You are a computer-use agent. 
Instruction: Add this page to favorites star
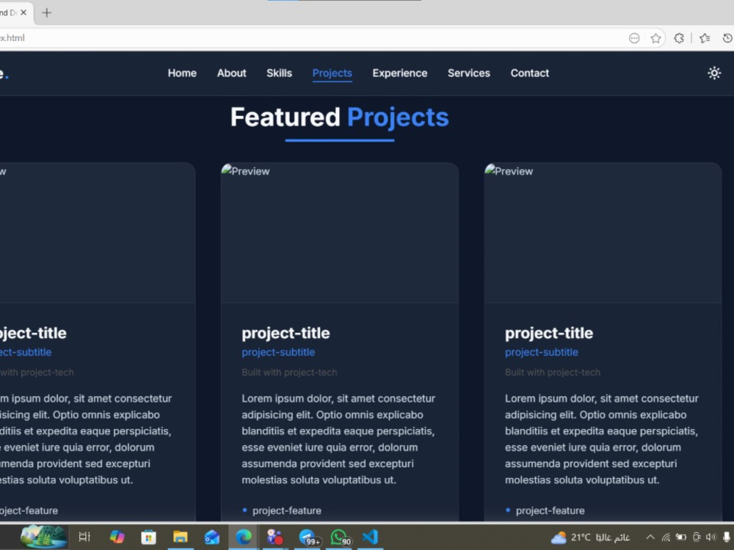click(x=655, y=38)
